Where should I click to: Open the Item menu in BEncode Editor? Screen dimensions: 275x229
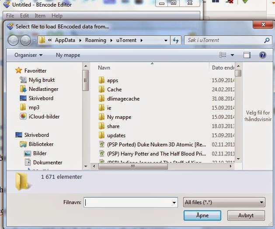40,16
